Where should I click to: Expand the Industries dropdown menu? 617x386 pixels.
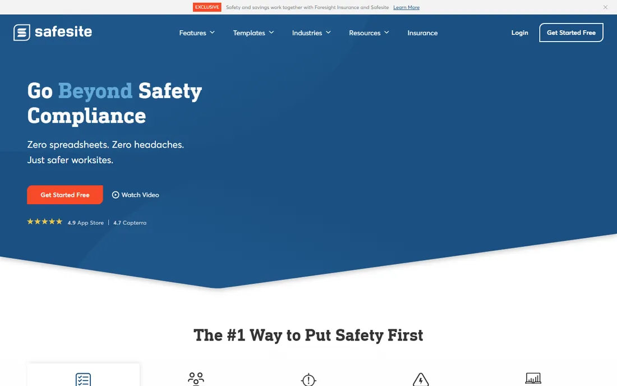pos(311,33)
